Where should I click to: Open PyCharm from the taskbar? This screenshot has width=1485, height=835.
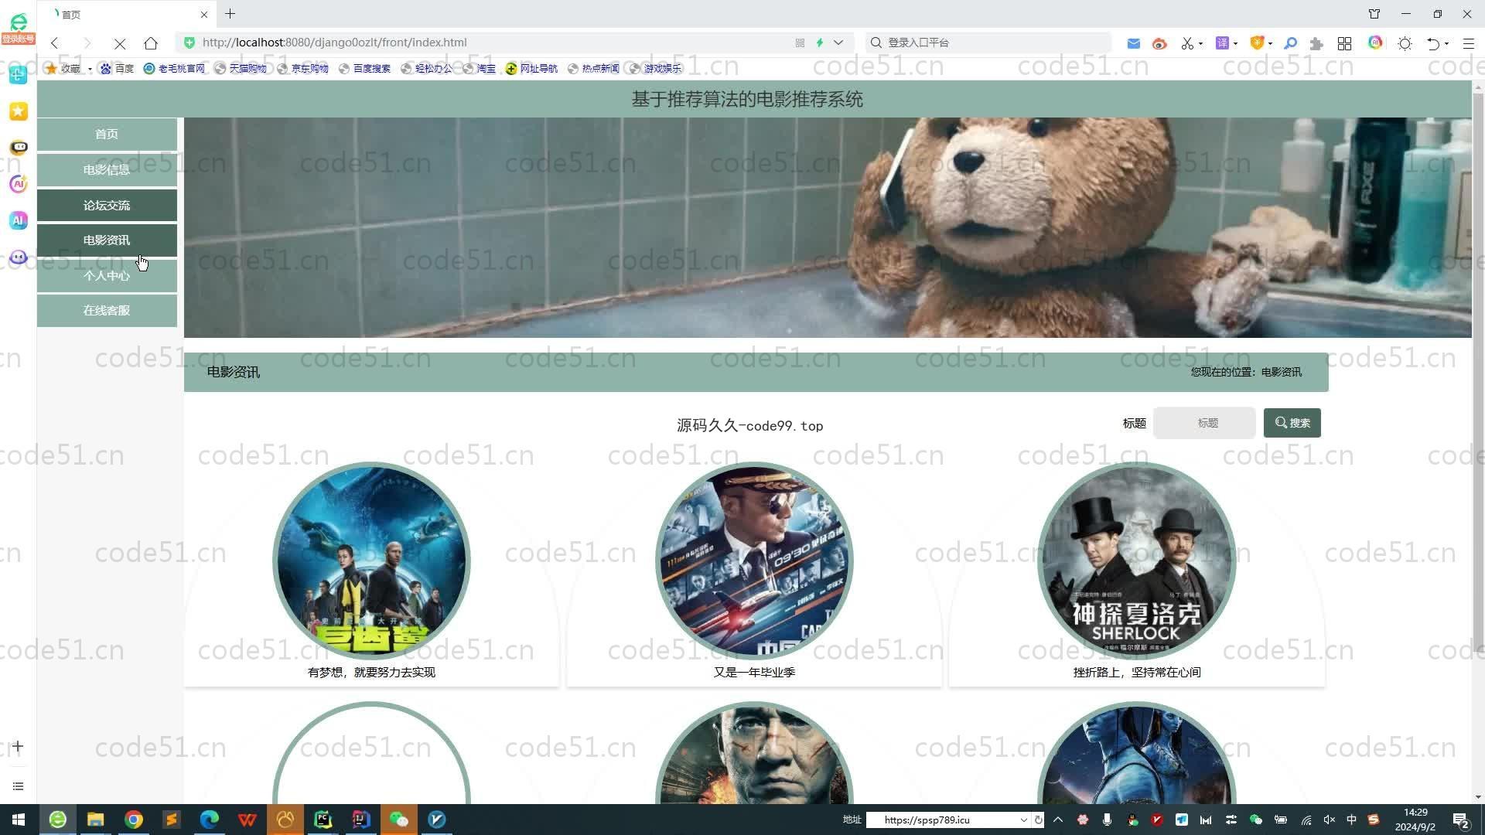point(323,820)
